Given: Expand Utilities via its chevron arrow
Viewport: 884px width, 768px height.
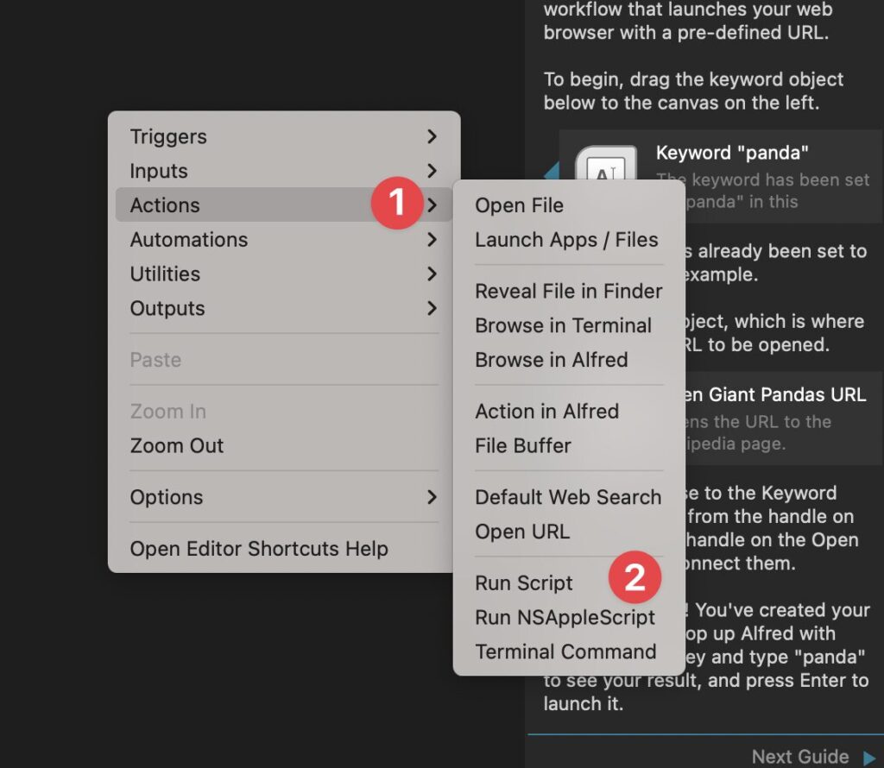Looking at the screenshot, I should pos(432,274).
